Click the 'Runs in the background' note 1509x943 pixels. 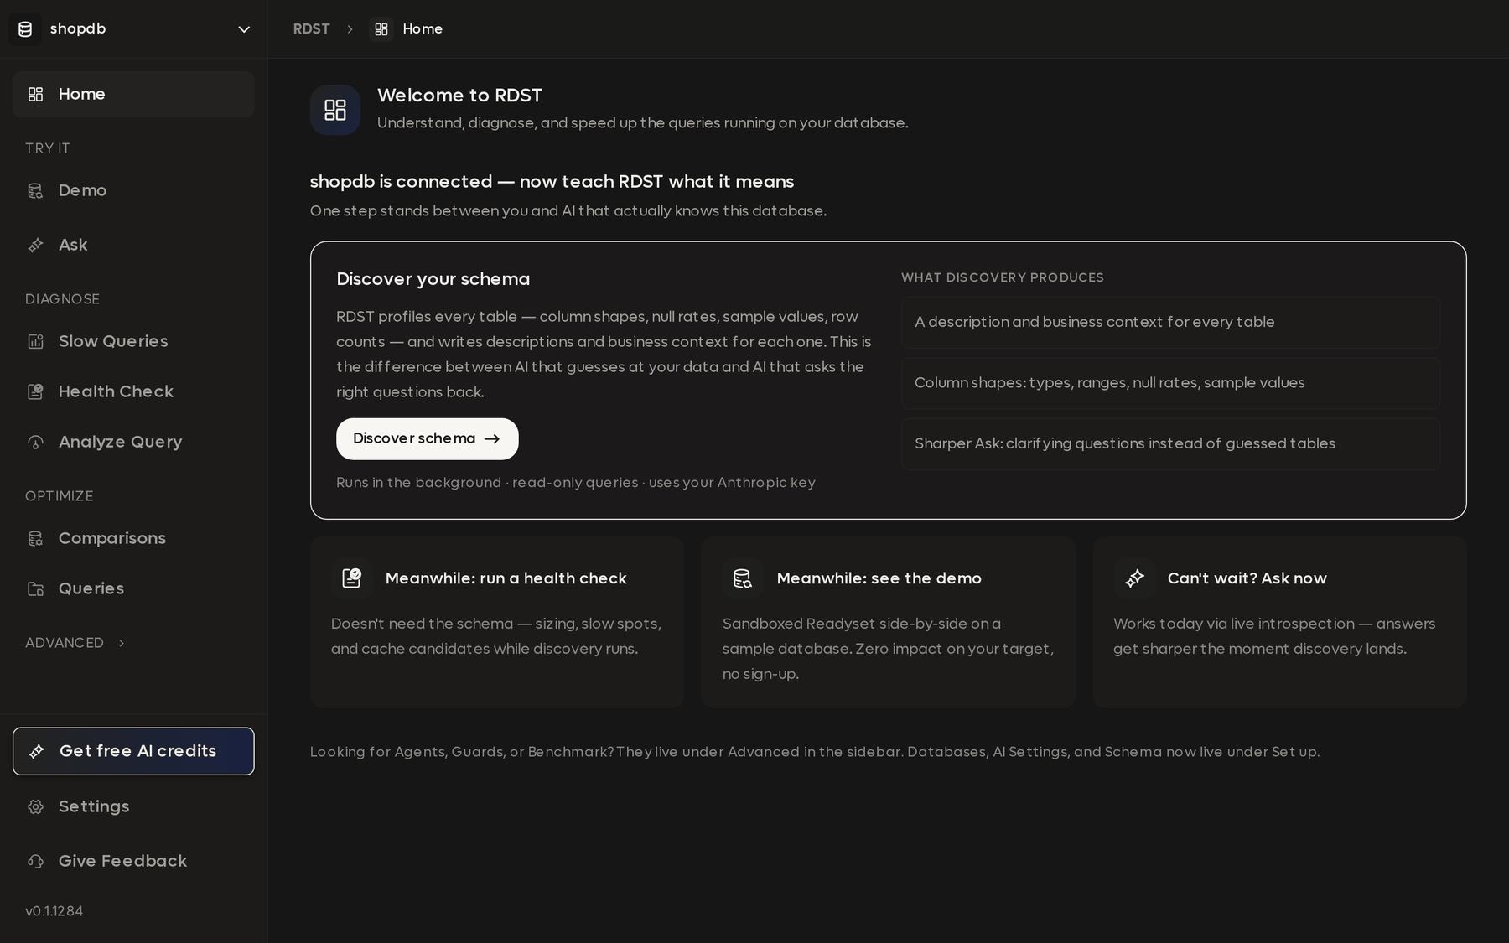[575, 483]
